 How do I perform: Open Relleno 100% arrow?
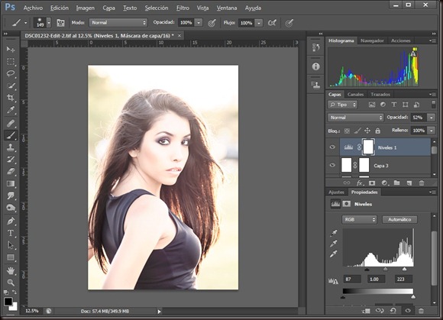(431, 131)
